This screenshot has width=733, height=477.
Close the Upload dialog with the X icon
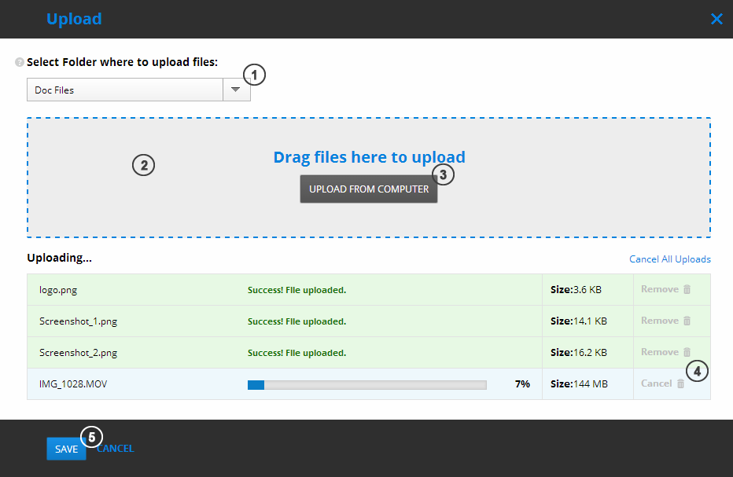coord(716,19)
